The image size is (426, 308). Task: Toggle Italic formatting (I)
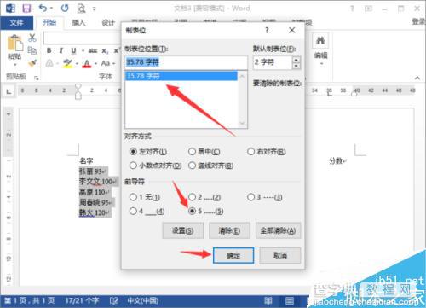[61, 50]
